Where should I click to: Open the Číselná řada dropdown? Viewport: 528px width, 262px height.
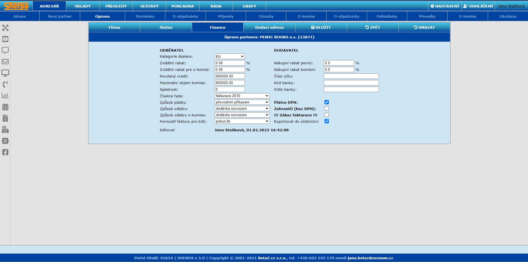tap(242, 96)
